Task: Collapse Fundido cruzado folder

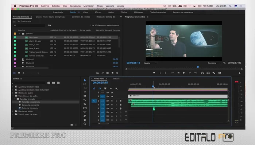Action: point(15,99)
